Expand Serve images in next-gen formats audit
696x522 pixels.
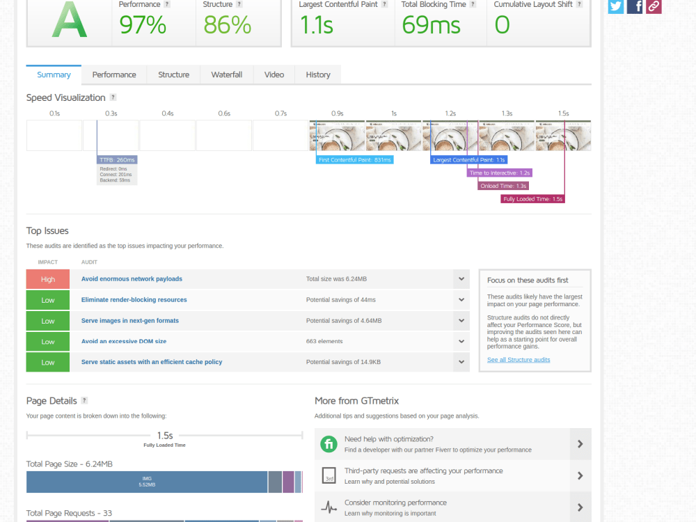461,320
